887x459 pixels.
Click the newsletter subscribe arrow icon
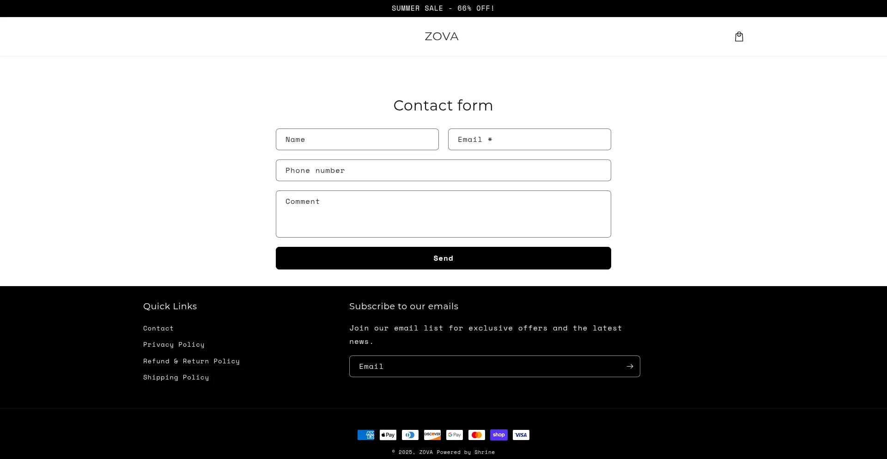tap(630, 366)
